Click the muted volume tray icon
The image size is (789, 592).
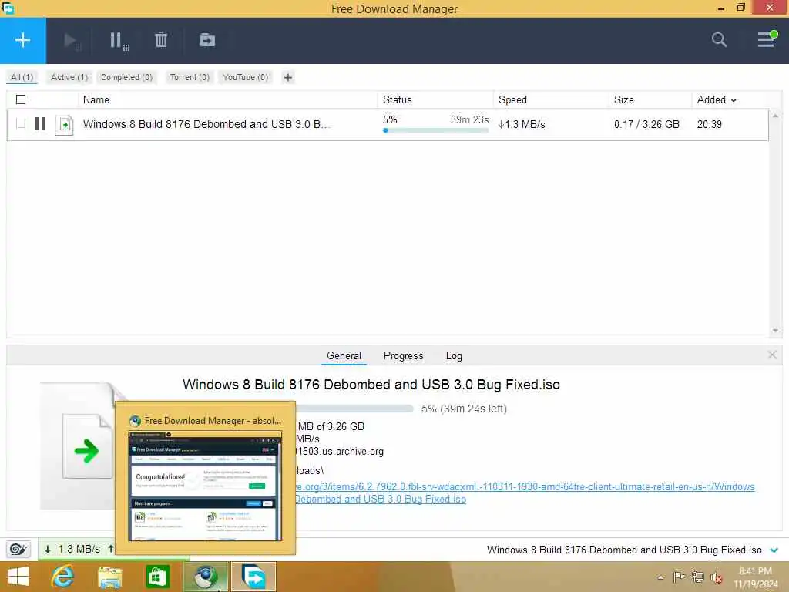click(716, 577)
